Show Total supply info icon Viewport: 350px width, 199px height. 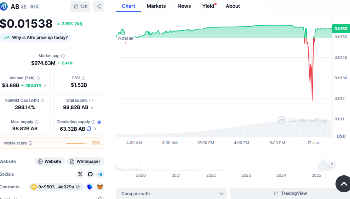(91, 101)
